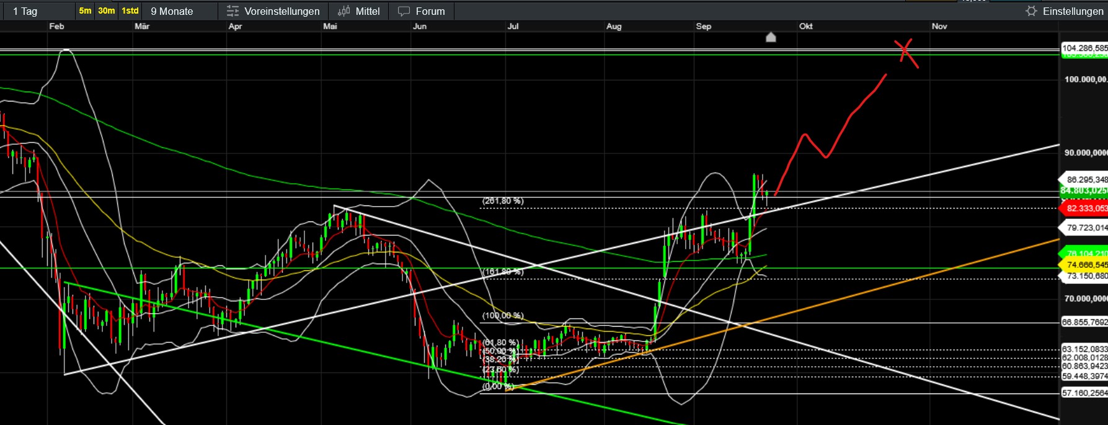Click the 60.863,9423 Fibonacci price label
1108x425 pixels.
click(1084, 366)
